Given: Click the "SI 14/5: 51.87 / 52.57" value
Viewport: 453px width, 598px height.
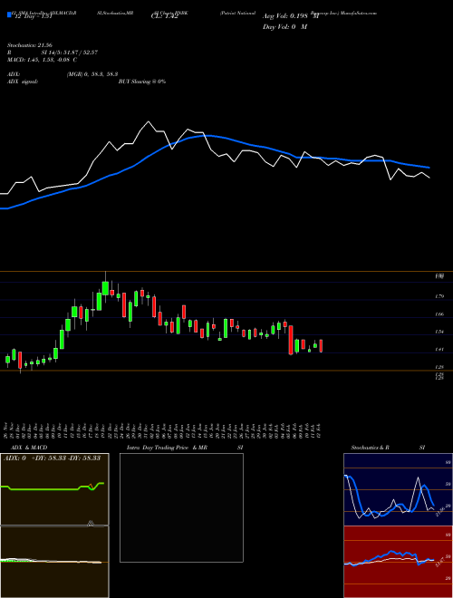Looking at the screenshot, I should point(70,53).
